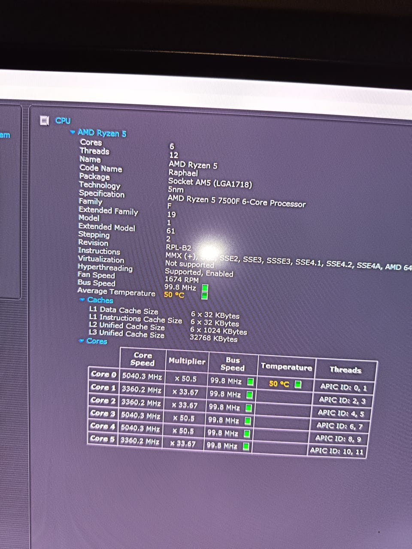Click the green bus speed indicator in the Core 2 row
Image resolution: width=412 pixels, height=549 pixels.
click(x=248, y=407)
